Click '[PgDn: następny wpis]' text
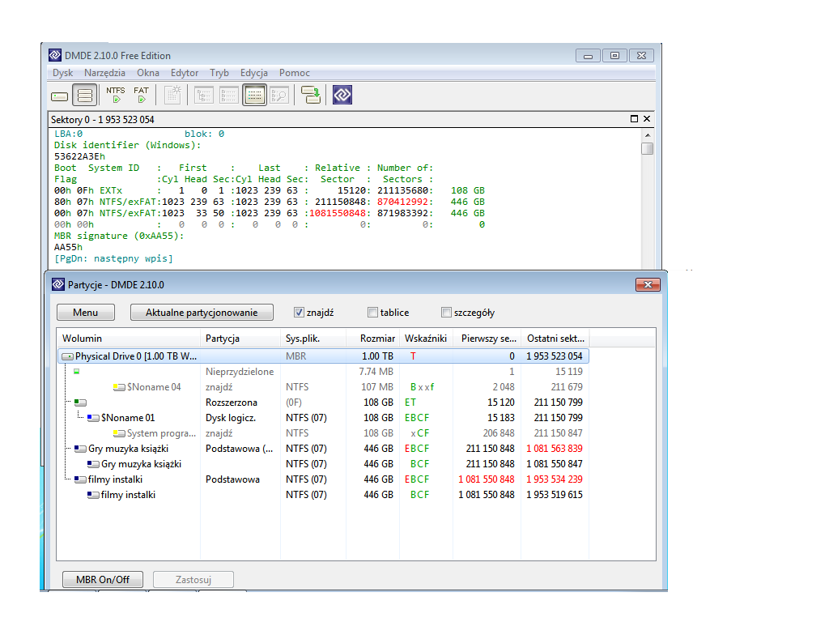Viewport: 829px width, 622px height. (113, 258)
